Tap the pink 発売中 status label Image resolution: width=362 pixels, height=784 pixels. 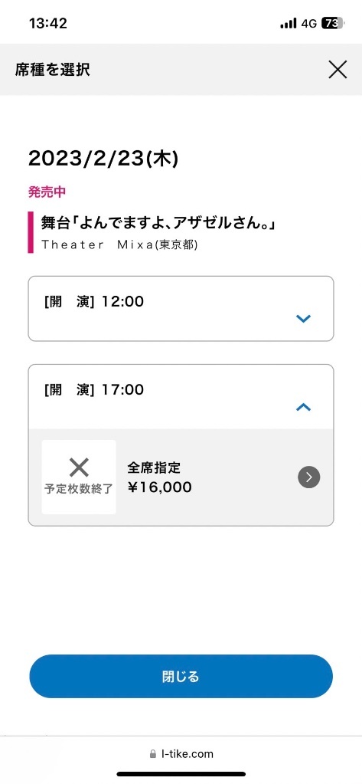click(x=47, y=192)
